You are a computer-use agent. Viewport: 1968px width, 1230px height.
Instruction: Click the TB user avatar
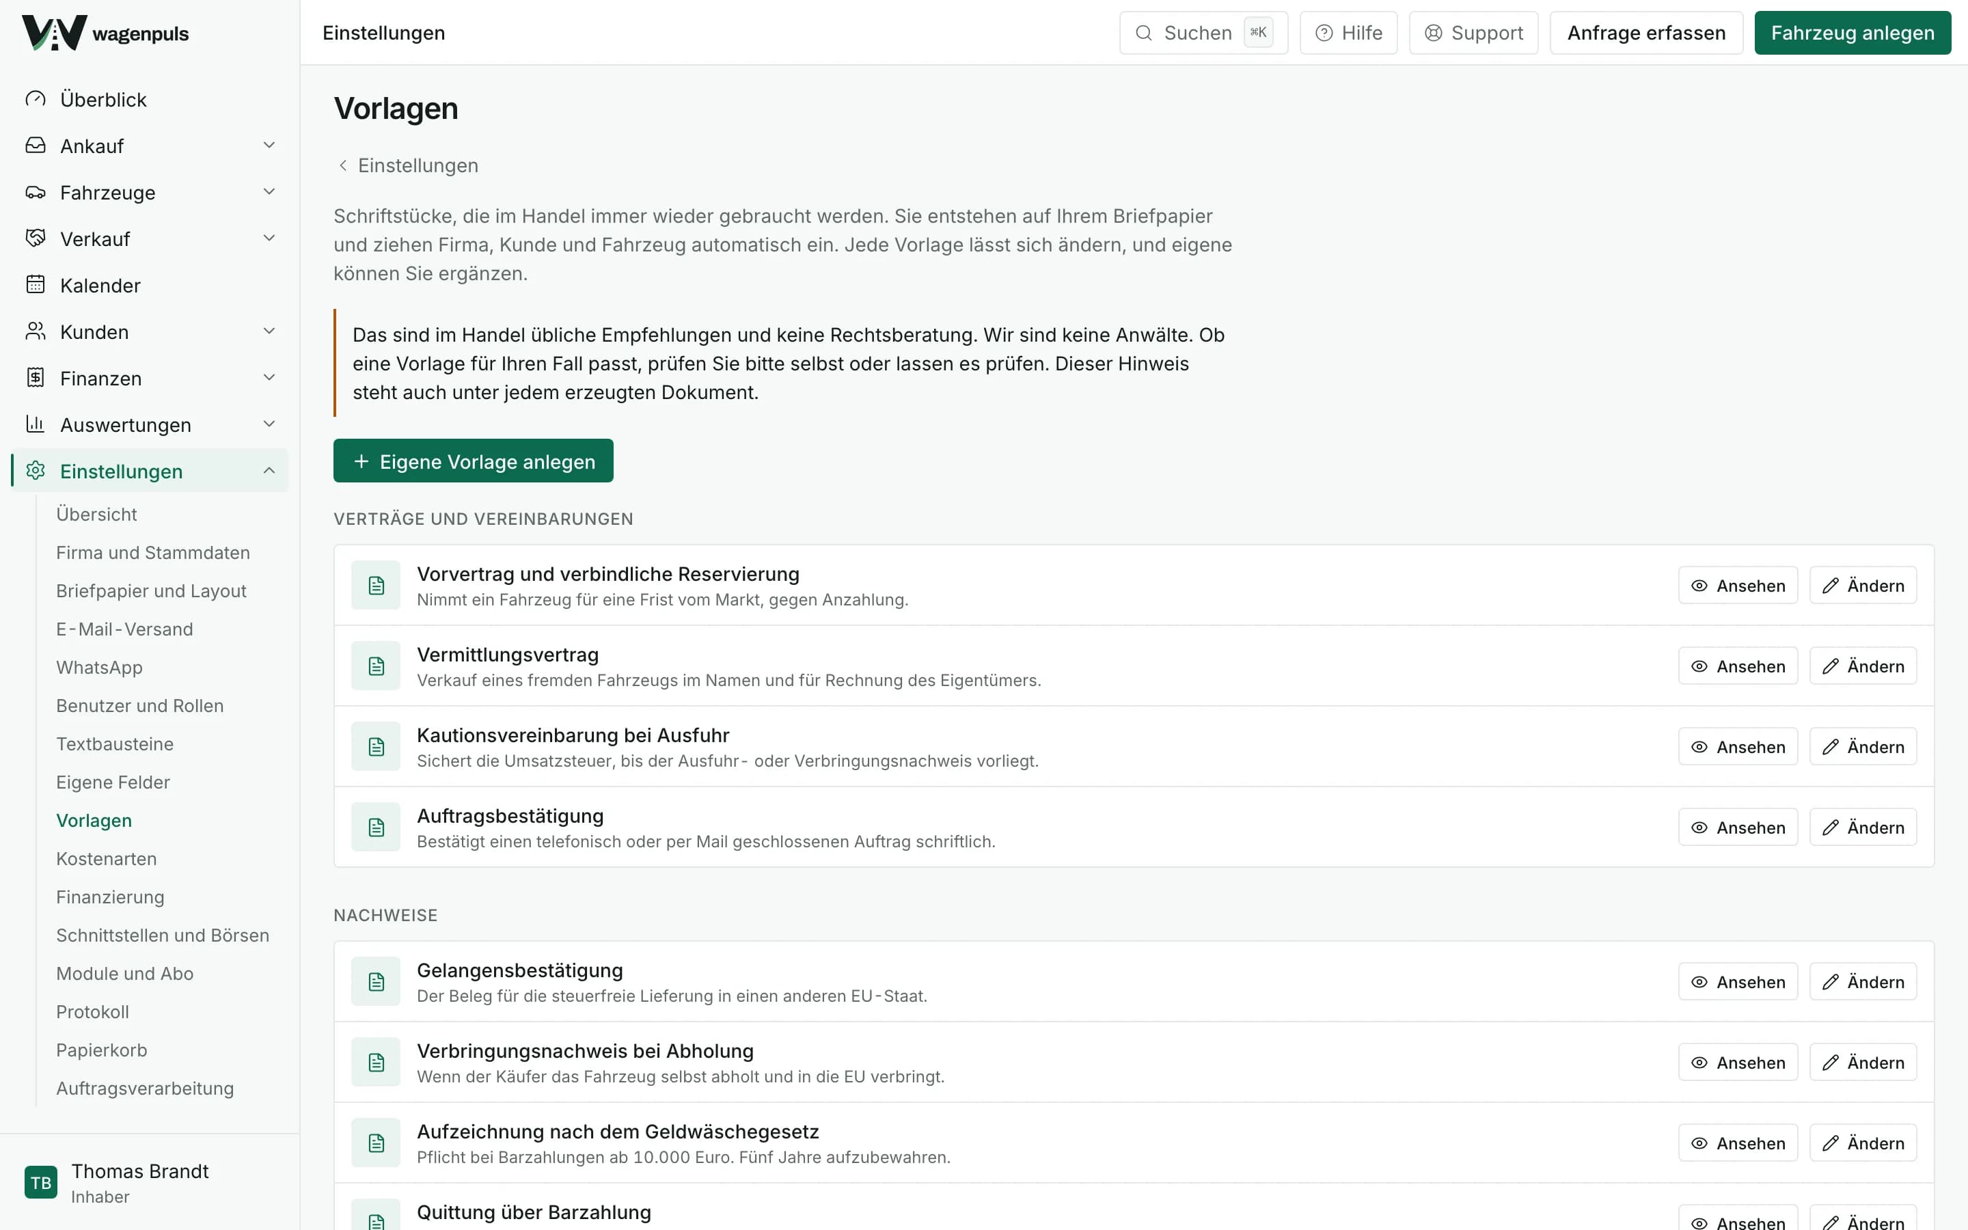41,1182
